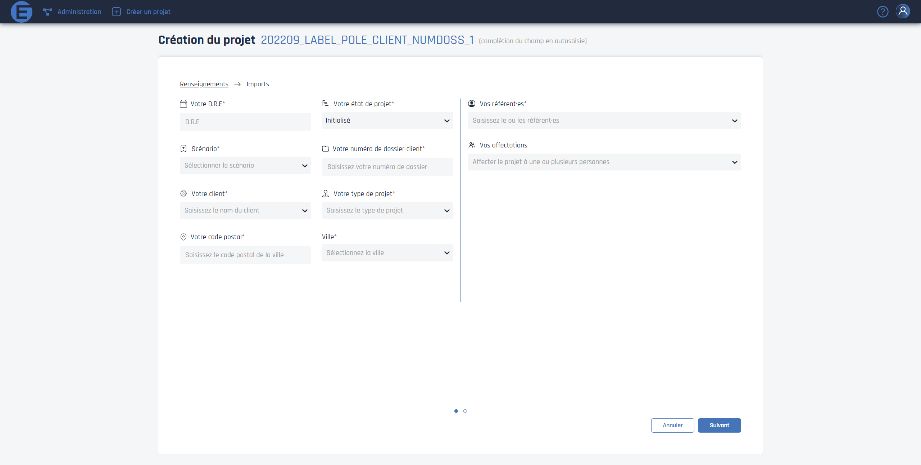
Task: Select the first filled pagination dot
Action: click(x=456, y=411)
